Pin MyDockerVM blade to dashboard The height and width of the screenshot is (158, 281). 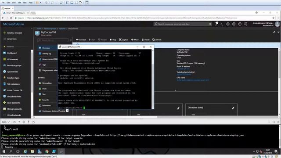pyautogui.click(x=274, y=32)
